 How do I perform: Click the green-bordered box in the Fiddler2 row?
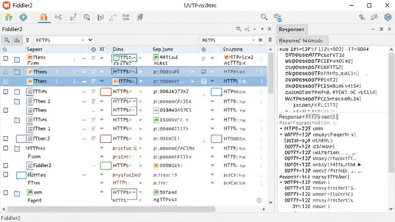106,166
